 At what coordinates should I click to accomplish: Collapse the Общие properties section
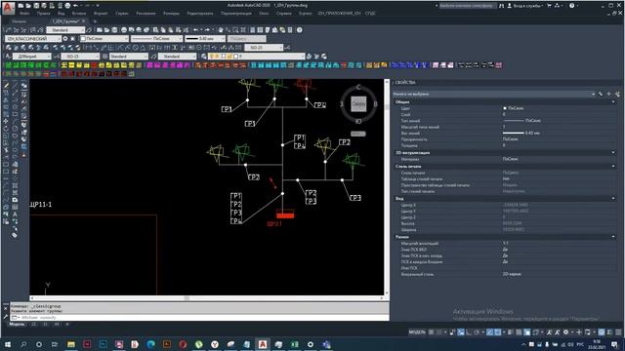click(613, 101)
